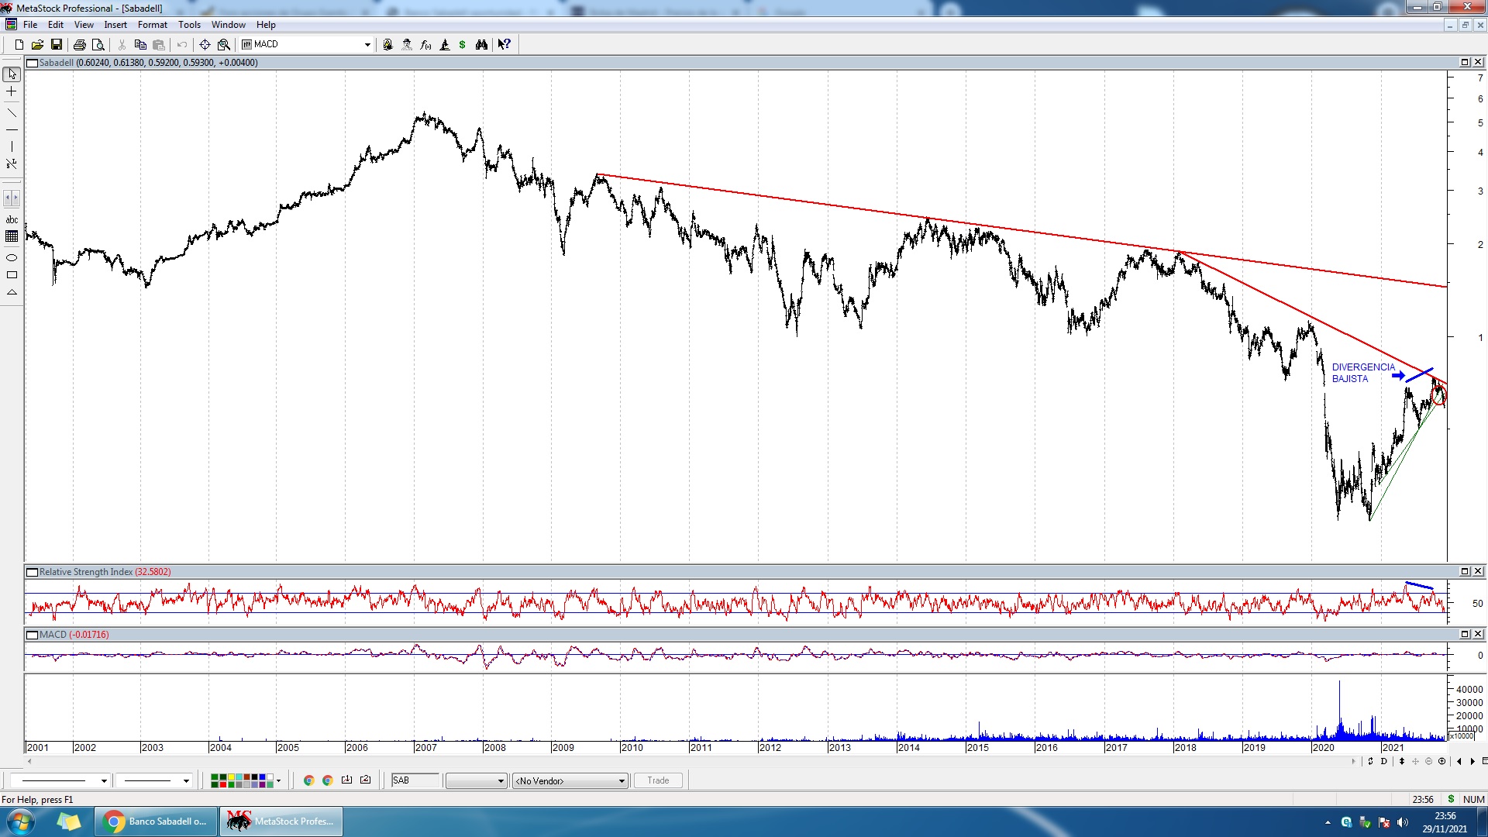Select the ellipse drawing tool
Viewport: 1488px width, 837px height.
tap(12, 258)
